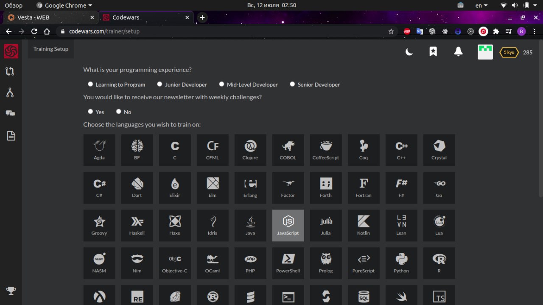The image size is (543, 305).
Task: Select the Kotlin language tile
Action: click(x=364, y=226)
